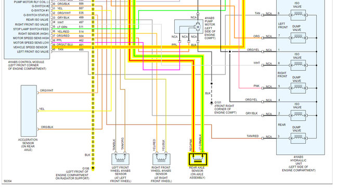Click the highlighted rear axle sensor symbol
338x189 pixels.
pos(198,159)
